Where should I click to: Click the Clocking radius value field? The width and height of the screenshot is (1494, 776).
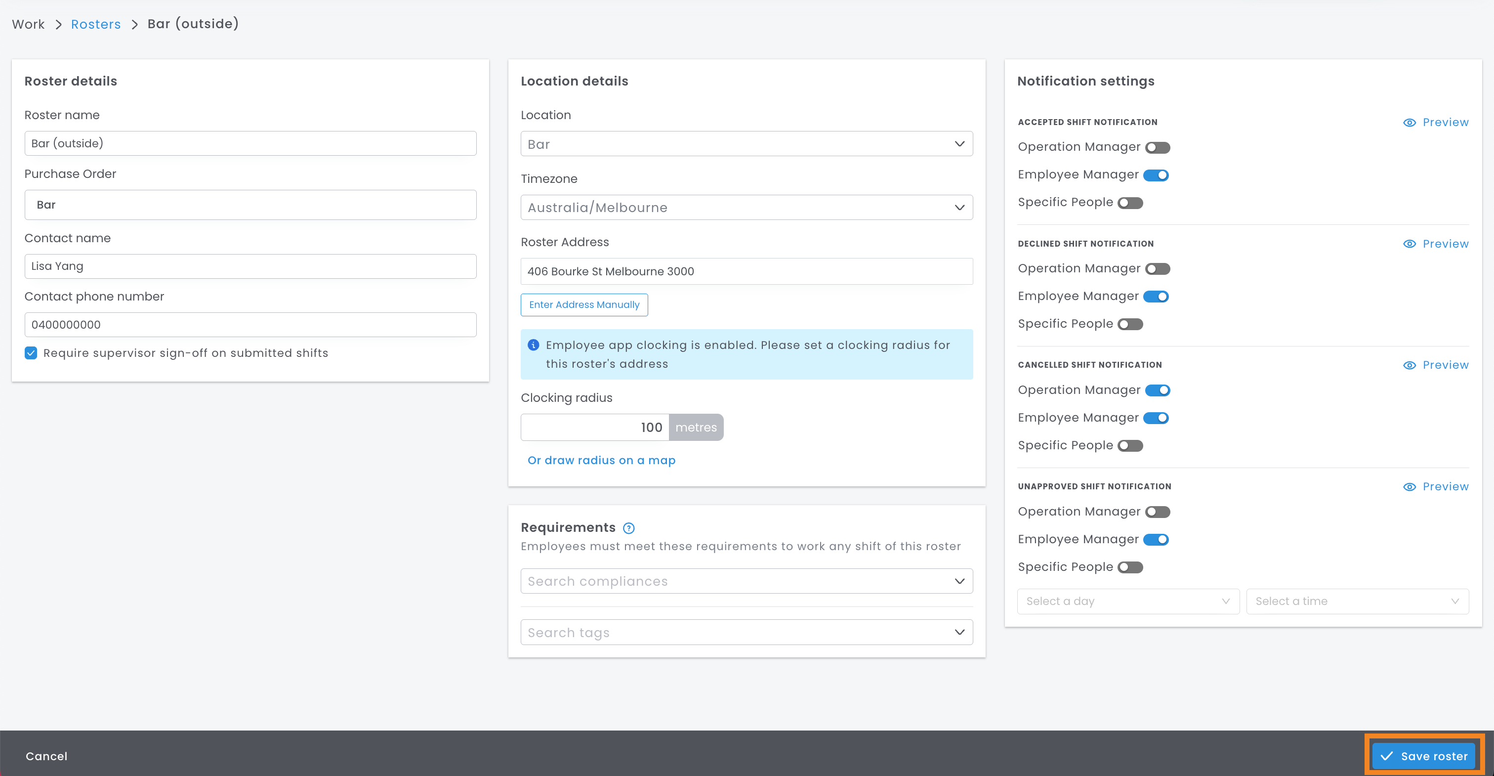coord(594,427)
